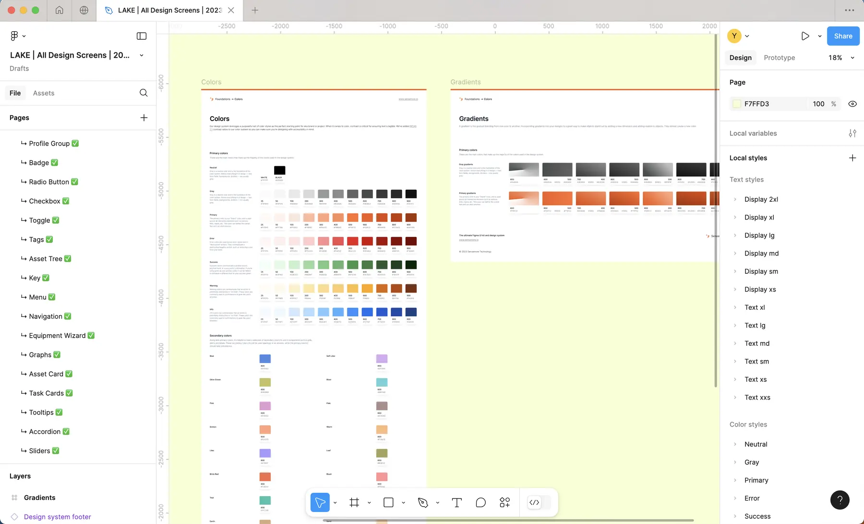Select the Text tool
The image size is (864, 524).
coord(457,502)
